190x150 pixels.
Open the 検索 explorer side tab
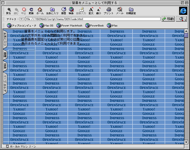5,66
